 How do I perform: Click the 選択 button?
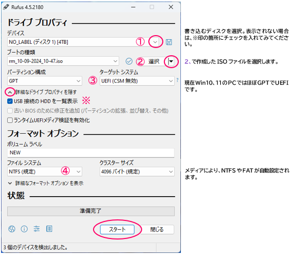coord(154,61)
